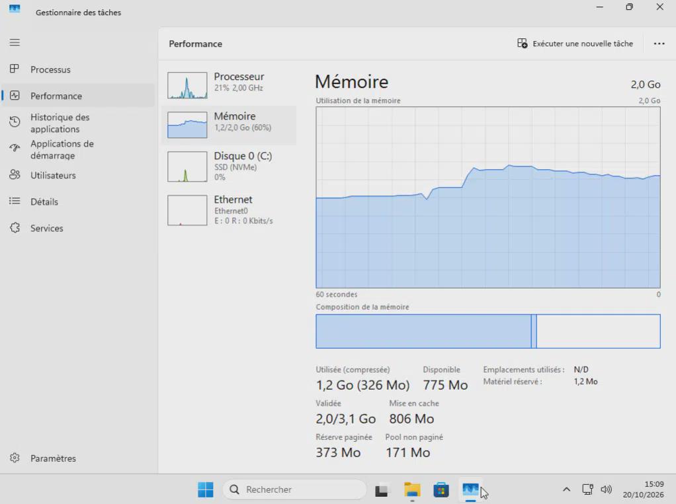
Task: Open the Windows Start button
Action: pyautogui.click(x=205, y=489)
